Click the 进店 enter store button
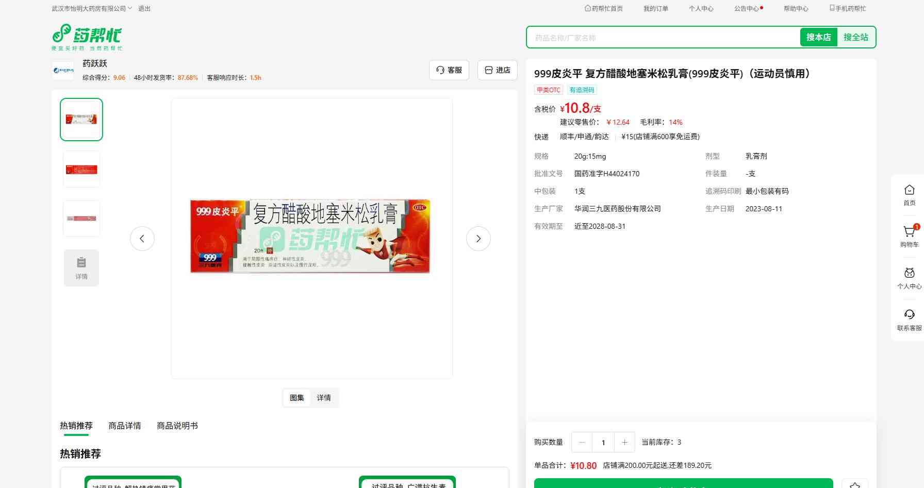 tap(497, 70)
